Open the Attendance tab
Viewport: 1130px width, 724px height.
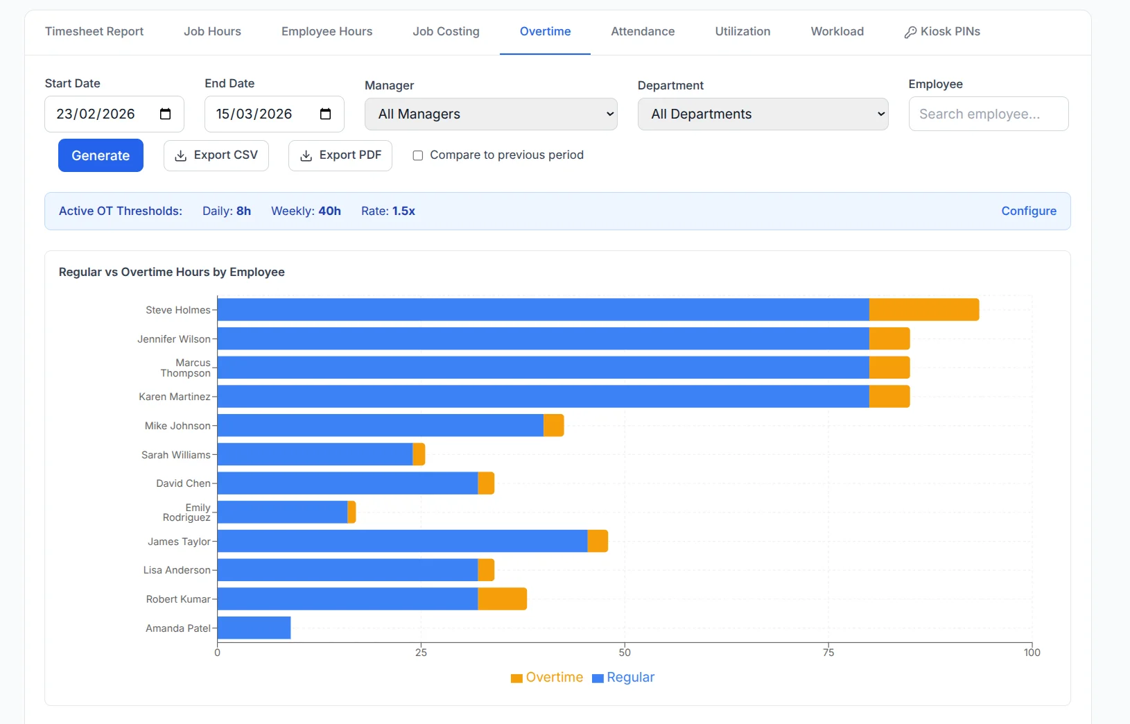[x=643, y=31]
